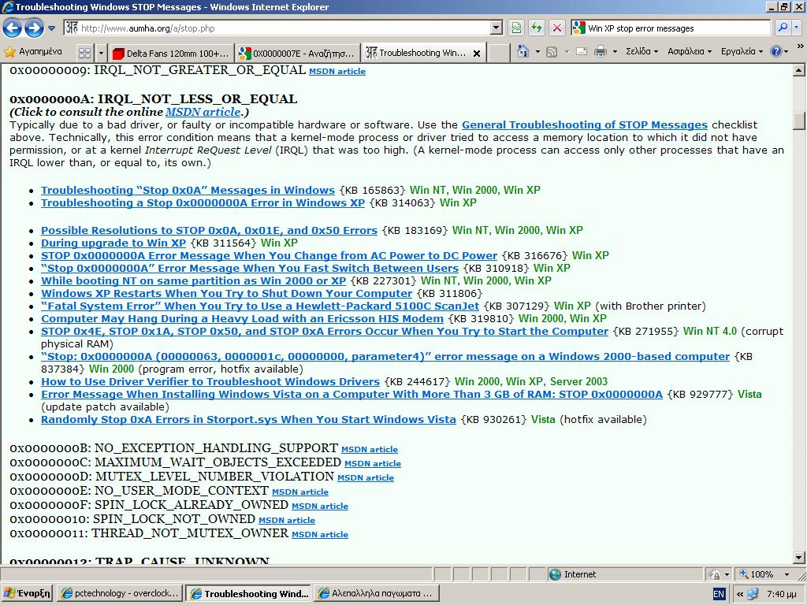The width and height of the screenshot is (807, 605).
Task: Expand the command bar overflow chevron
Action: pyautogui.click(x=801, y=46)
